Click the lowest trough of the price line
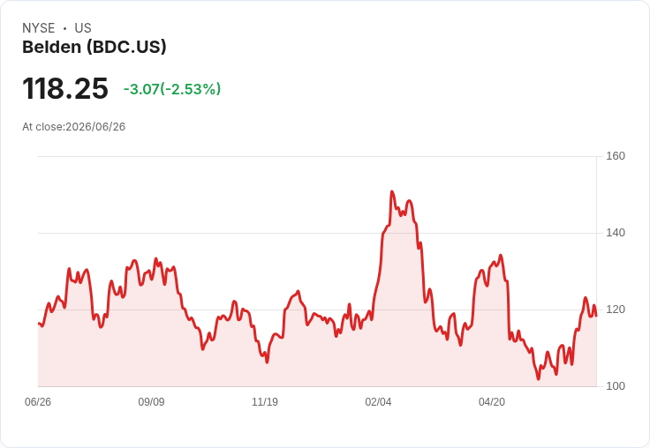650x448 pixels. 539,378
